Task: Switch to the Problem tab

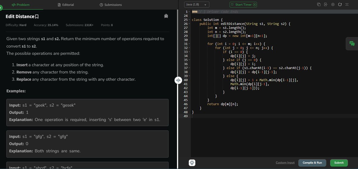Action: [20, 5]
